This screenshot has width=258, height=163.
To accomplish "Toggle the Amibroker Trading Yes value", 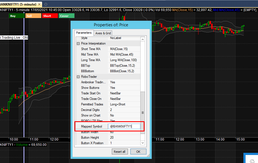I will (124, 82).
